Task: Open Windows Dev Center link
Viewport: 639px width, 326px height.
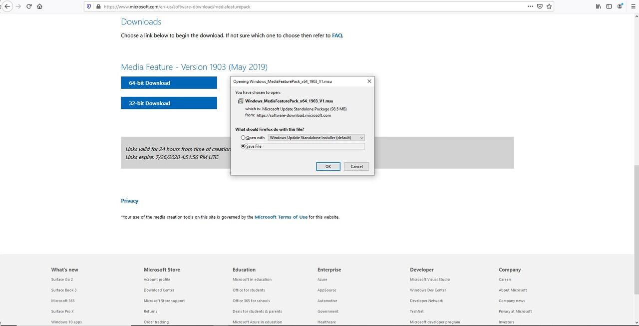Action: pos(428,290)
